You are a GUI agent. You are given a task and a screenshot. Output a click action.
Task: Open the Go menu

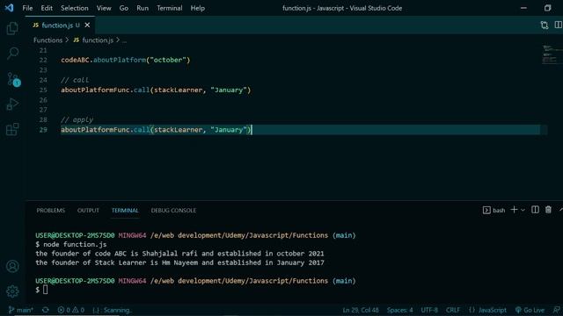tap(123, 8)
